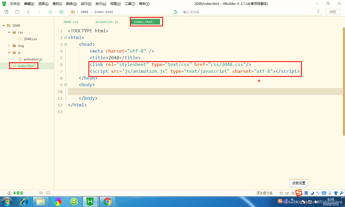Click the bookmark star icon
The height and width of the screenshot is (207, 345).
[x=50, y=12]
